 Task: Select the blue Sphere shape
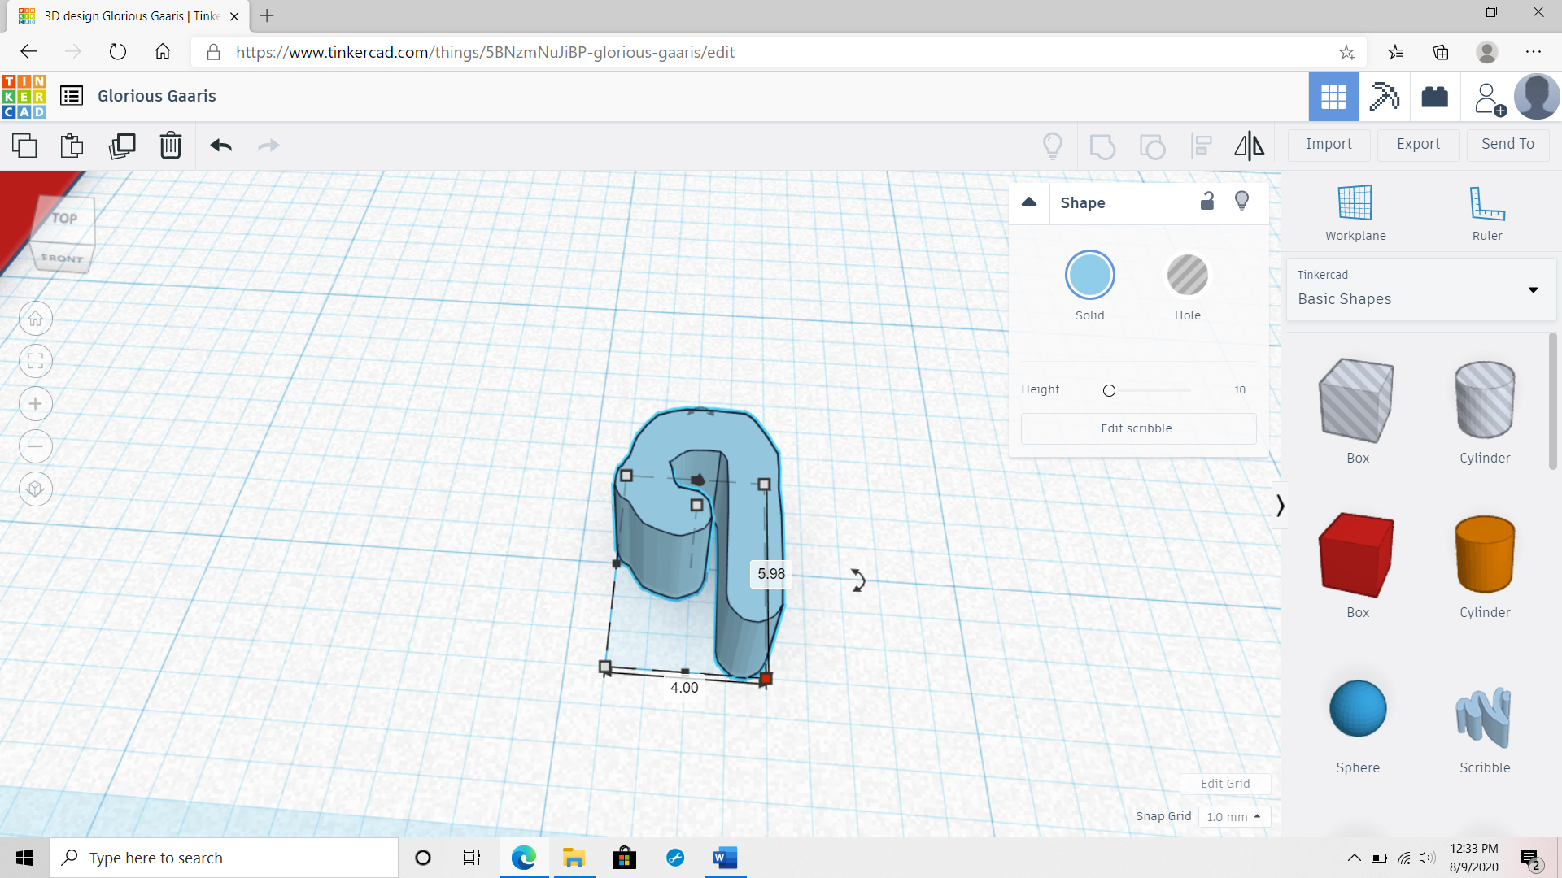point(1358,709)
